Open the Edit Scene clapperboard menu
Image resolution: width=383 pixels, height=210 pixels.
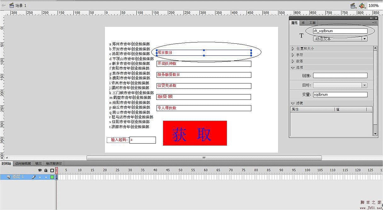[x=353, y=6]
